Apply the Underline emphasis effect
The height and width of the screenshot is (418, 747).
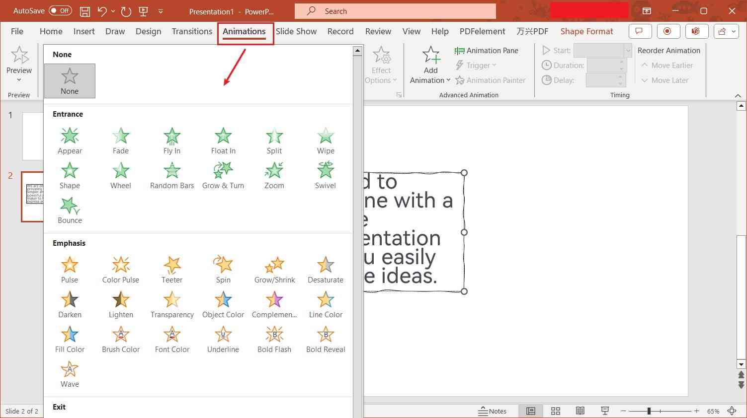223,340
